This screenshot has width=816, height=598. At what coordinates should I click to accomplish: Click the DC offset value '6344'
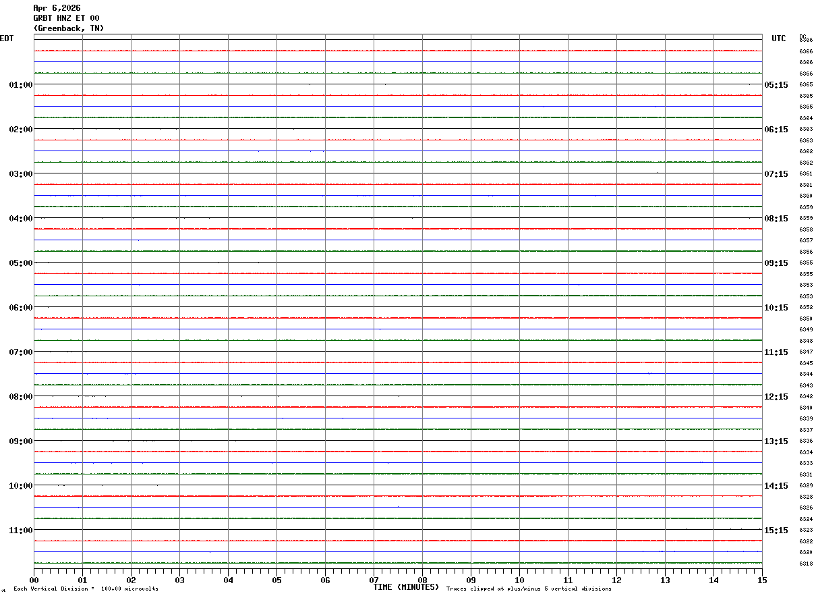806,374
